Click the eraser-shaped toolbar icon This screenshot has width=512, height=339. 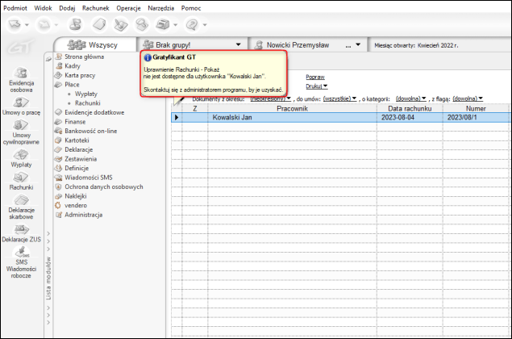(x=99, y=24)
